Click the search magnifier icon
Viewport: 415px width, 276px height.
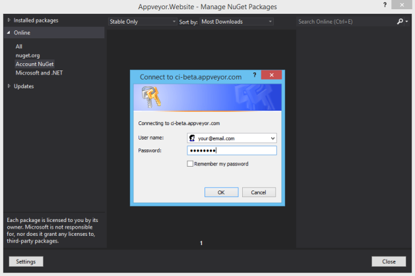pyautogui.click(x=400, y=21)
